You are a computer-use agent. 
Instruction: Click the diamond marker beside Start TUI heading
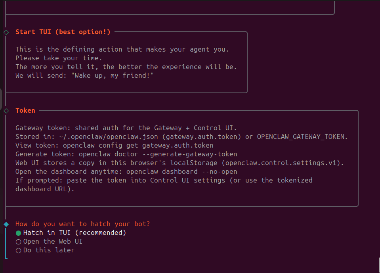6,32
